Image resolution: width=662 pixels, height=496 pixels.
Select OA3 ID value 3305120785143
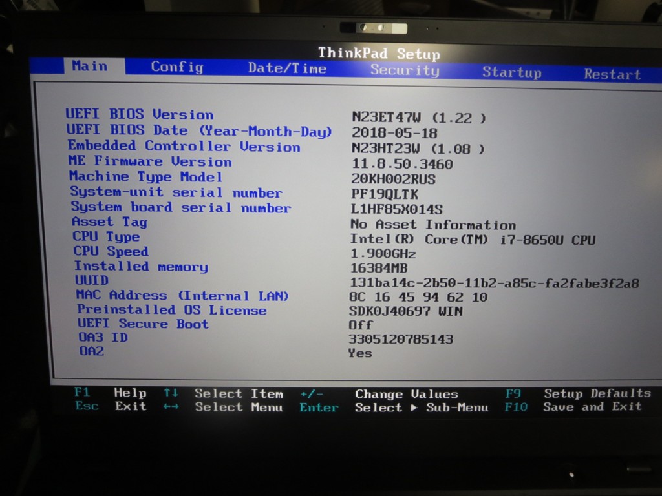(x=401, y=339)
